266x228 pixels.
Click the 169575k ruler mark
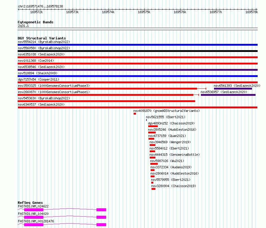pyautogui.click(x=144, y=12)
